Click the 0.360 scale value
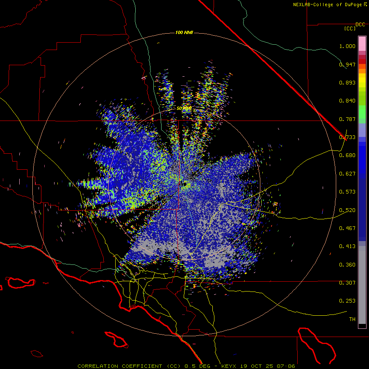Viewport: 369px width, 369px height. (x=347, y=265)
